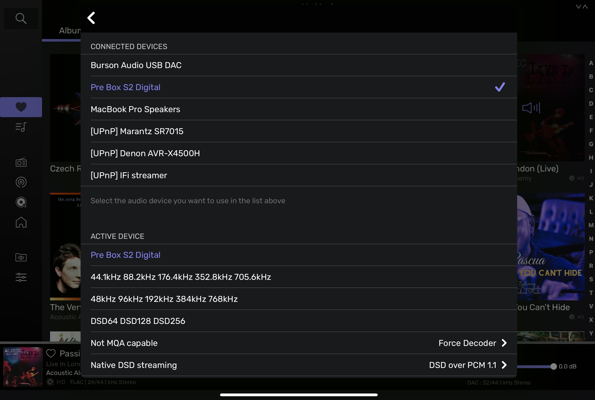This screenshot has width=595, height=400.
Task: Click the 44.1kHz sample rates row
Action: point(299,277)
